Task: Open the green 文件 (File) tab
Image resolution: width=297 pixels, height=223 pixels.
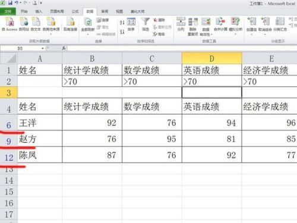Action: (x=8, y=11)
